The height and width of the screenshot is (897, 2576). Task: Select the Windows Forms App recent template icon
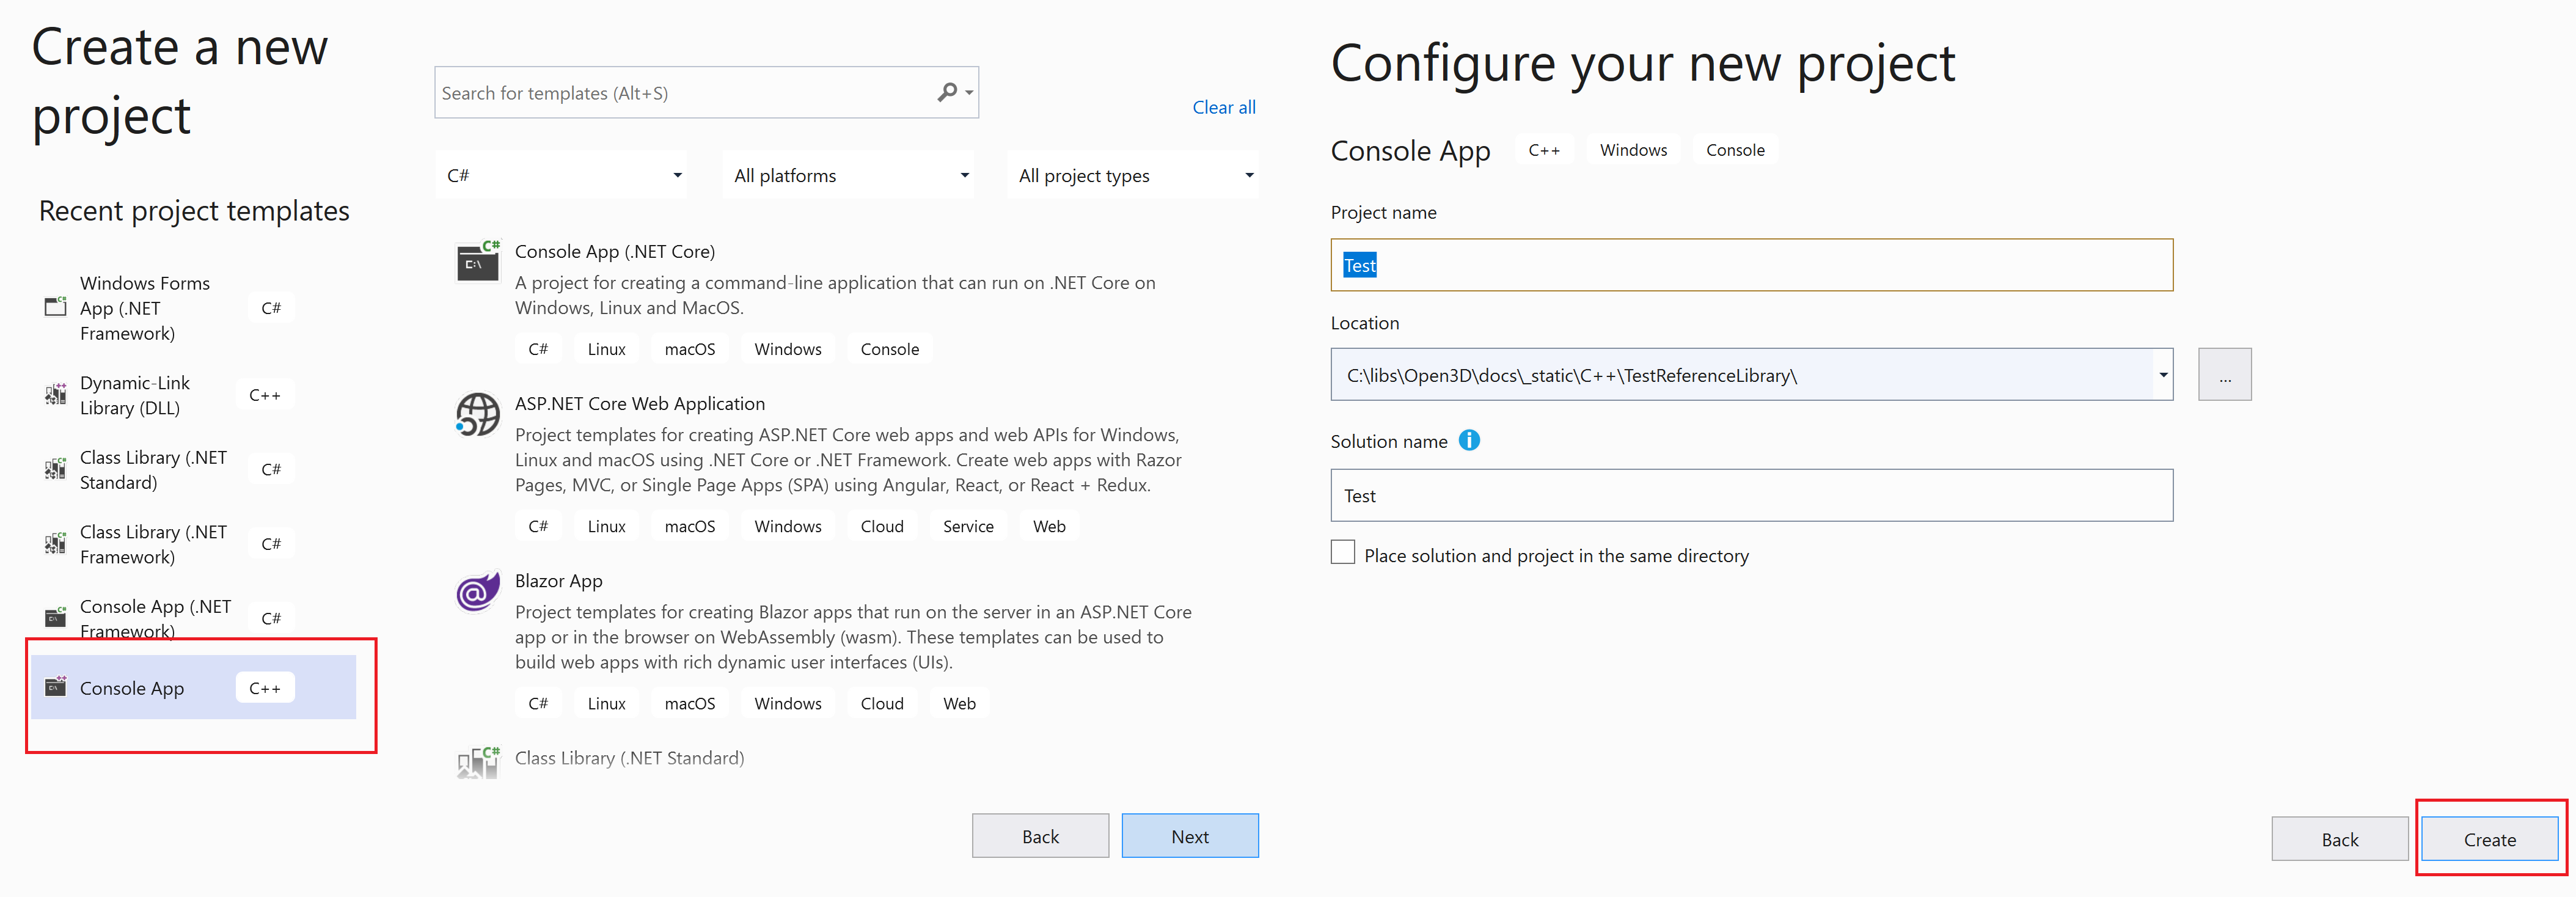(55, 307)
